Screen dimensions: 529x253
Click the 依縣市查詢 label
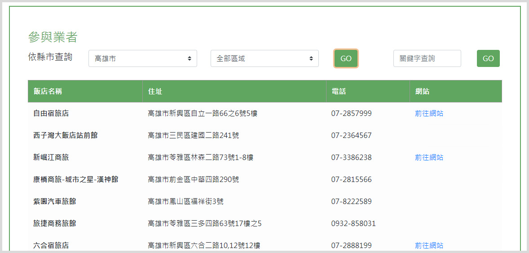pos(50,57)
